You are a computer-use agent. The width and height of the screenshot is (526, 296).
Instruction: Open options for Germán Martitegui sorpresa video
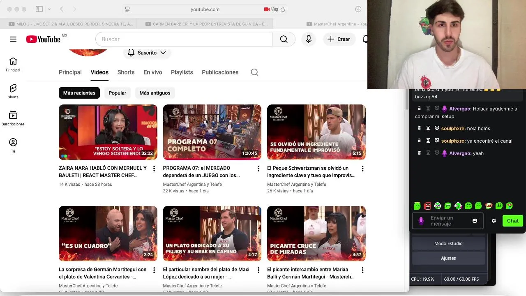pyautogui.click(x=154, y=270)
